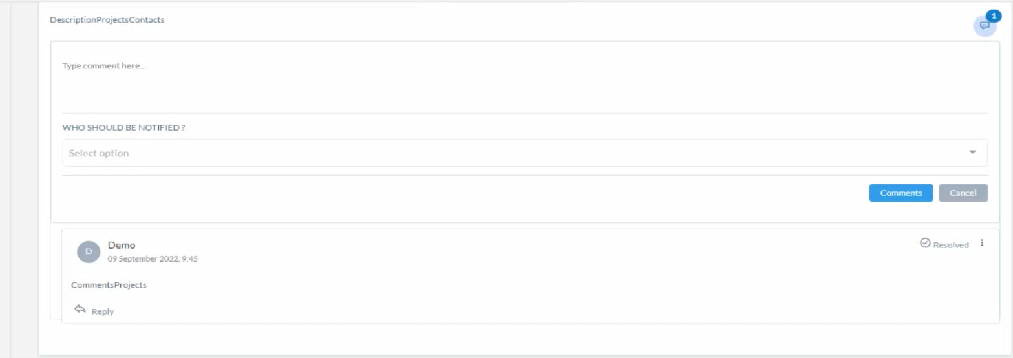
Task: Expand the dropdown caret beside Select option
Action: click(x=972, y=153)
